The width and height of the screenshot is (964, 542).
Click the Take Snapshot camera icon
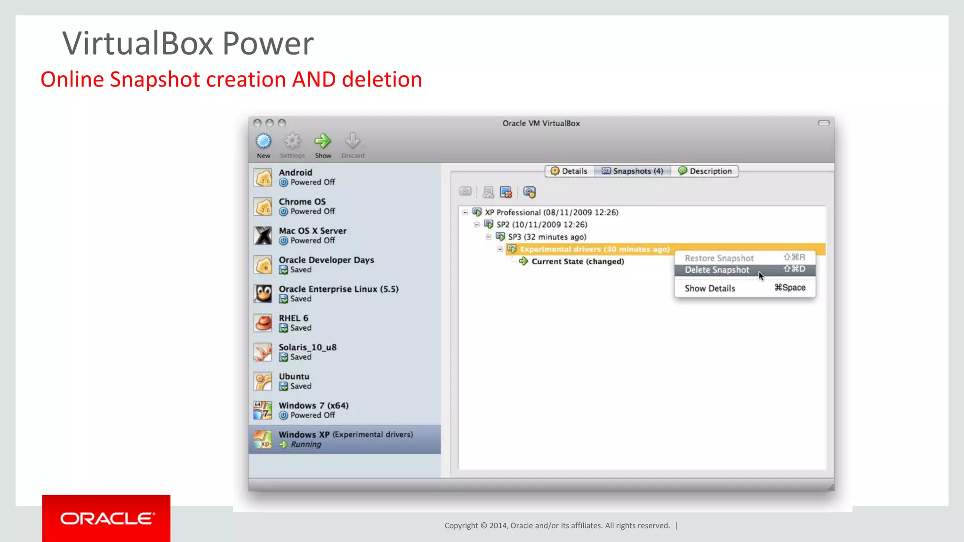click(466, 191)
